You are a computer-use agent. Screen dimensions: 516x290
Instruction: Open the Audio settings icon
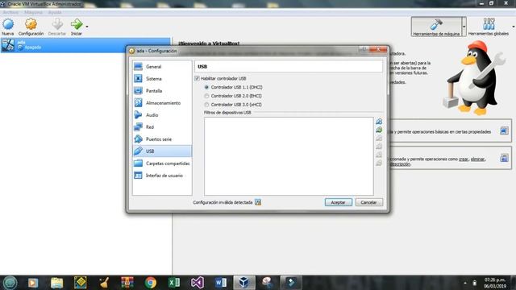(x=138, y=114)
